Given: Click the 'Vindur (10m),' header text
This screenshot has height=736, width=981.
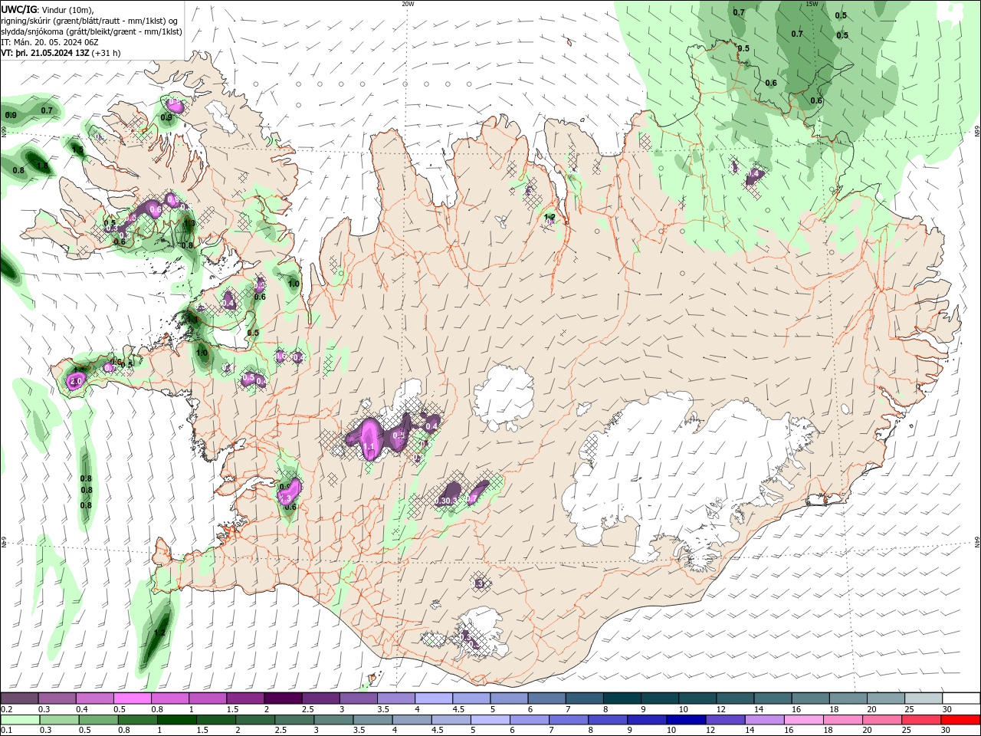Looking at the screenshot, I should coord(67,10).
